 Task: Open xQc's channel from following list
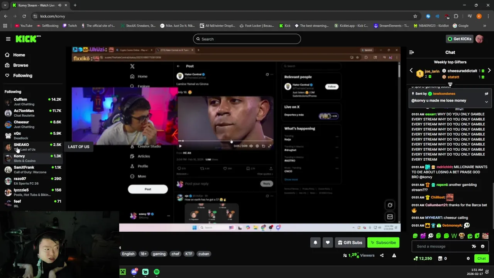(33, 136)
